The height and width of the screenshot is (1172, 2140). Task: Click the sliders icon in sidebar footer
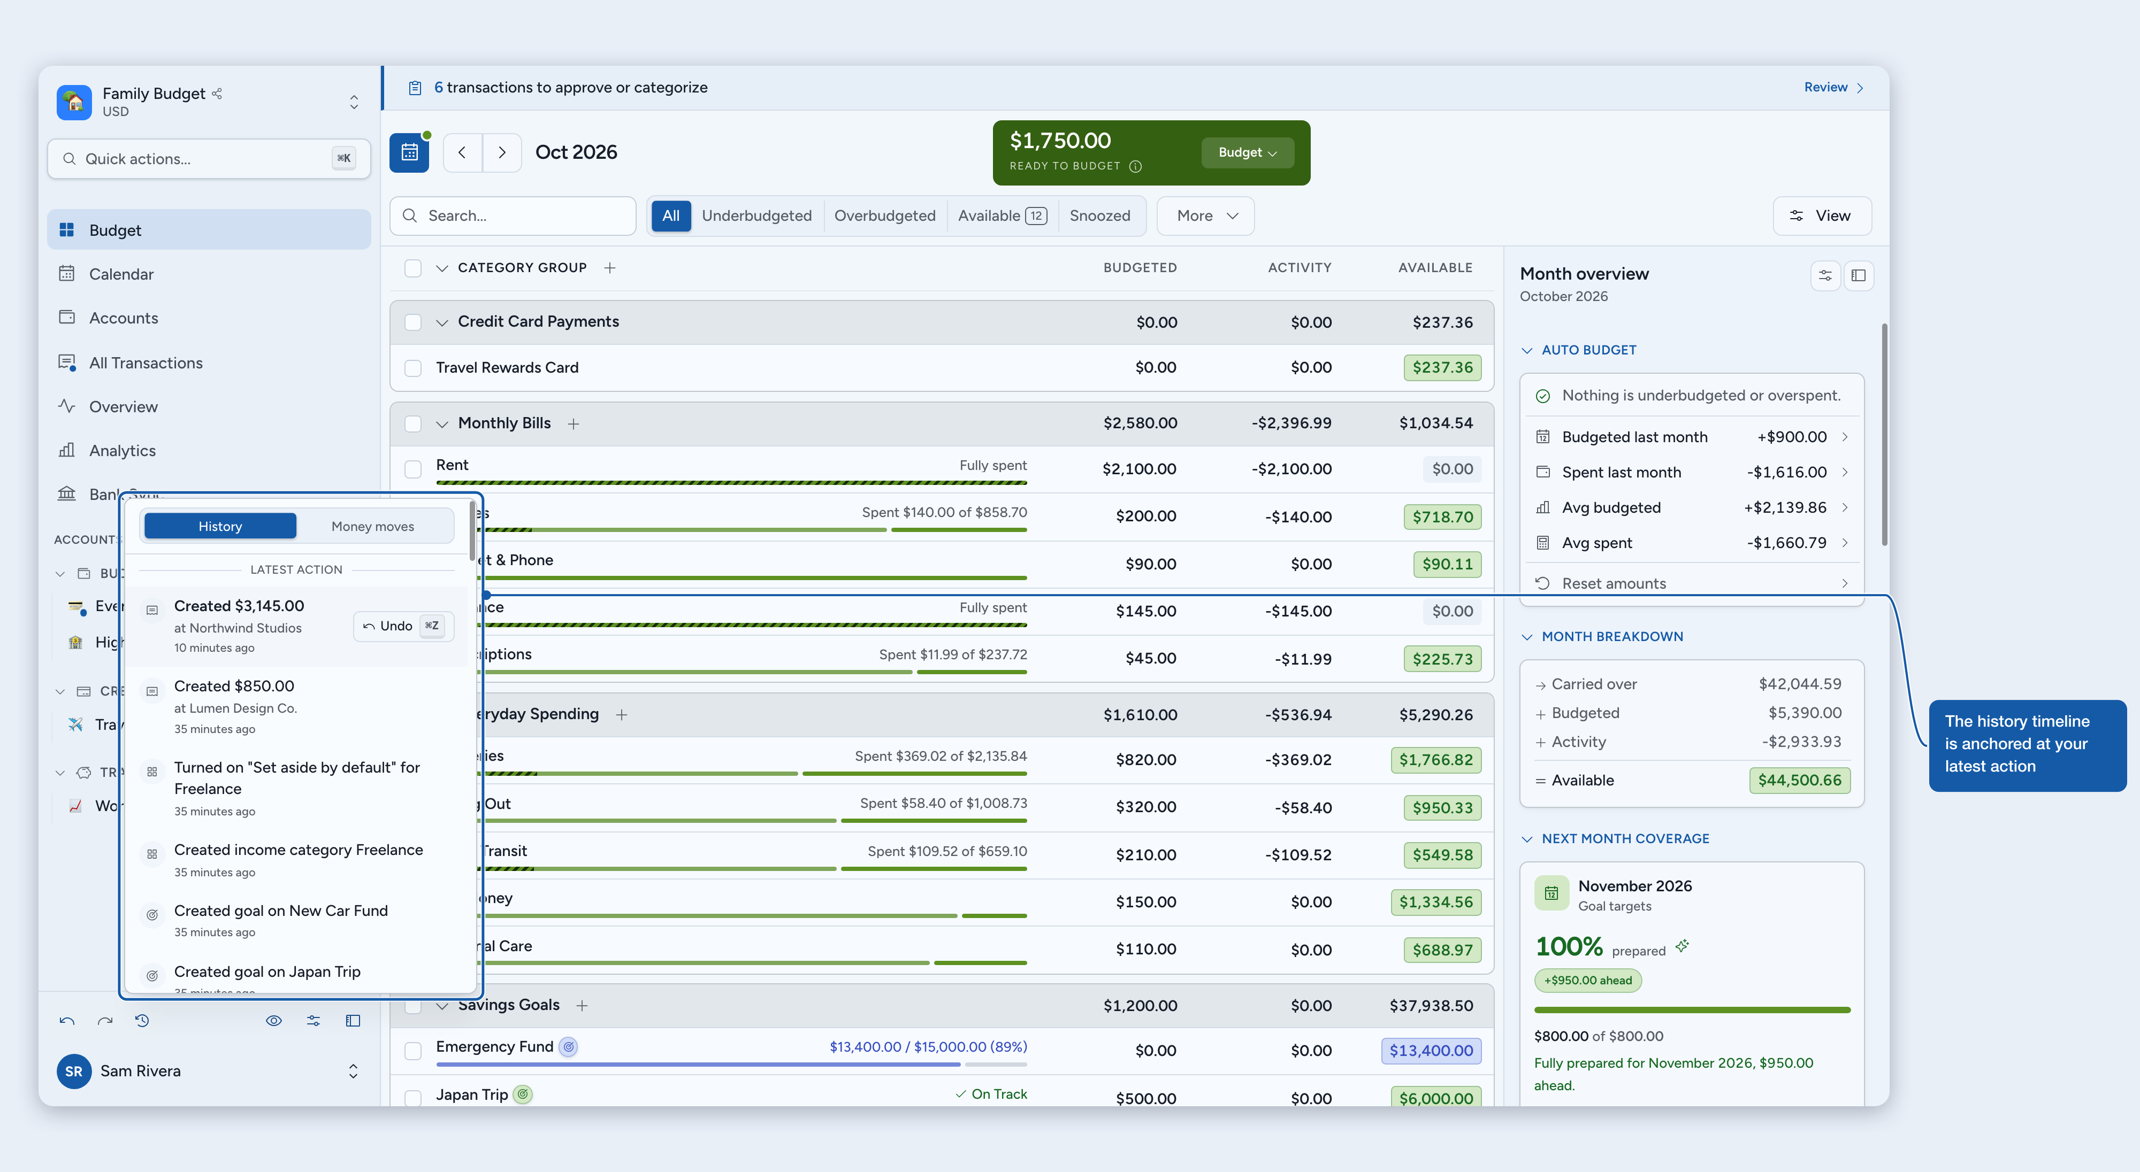tap(313, 1021)
